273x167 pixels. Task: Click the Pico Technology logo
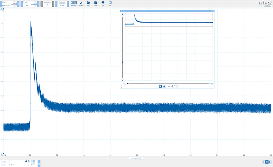(x=265, y=4)
